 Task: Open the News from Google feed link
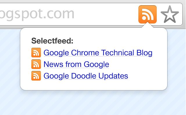coord(76,64)
